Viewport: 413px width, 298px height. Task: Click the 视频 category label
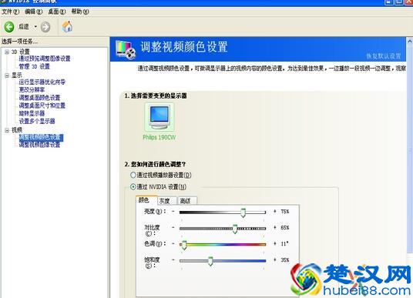[x=17, y=130]
